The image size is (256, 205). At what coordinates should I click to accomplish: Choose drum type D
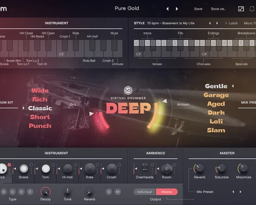click(22, 192)
